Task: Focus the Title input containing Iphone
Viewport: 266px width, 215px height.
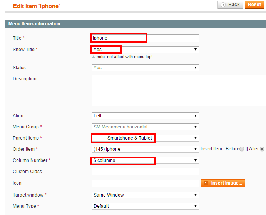Action: [x=146, y=38]
